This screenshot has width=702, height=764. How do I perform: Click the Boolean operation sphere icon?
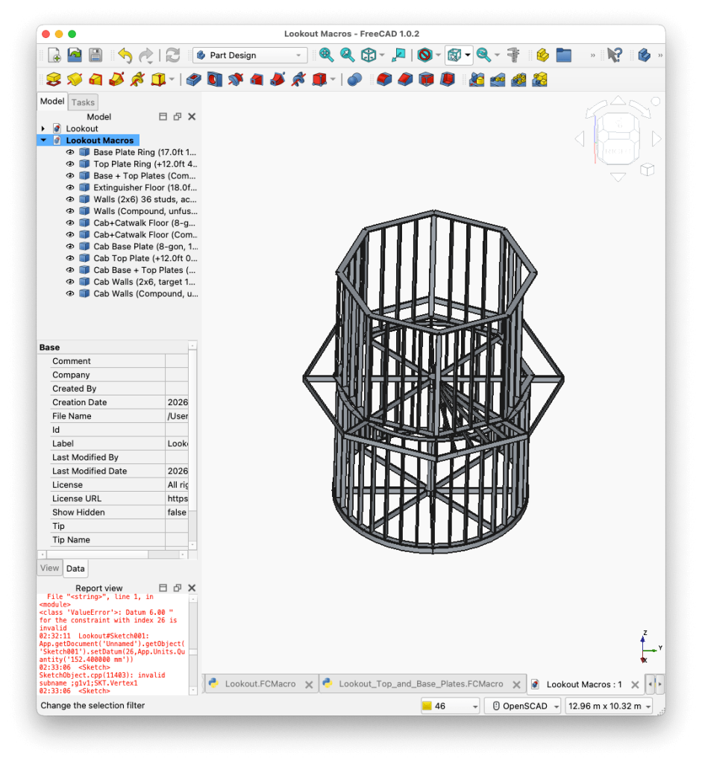point(354,79)
